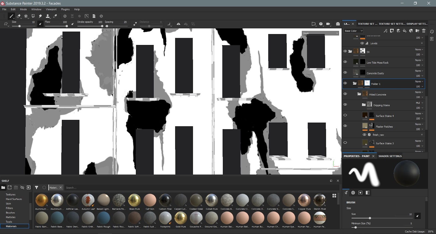Show the Surface Stains 4 layer
The height and width of the screenshot is (234, 436).
[345, 115]
